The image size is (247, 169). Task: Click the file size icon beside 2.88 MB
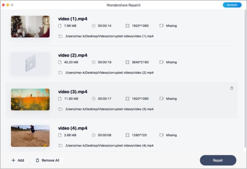60,135
